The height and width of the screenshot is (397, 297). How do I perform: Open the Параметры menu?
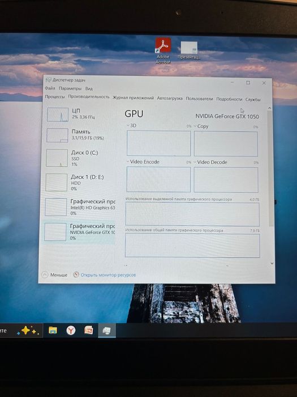[x=70, y=88]
